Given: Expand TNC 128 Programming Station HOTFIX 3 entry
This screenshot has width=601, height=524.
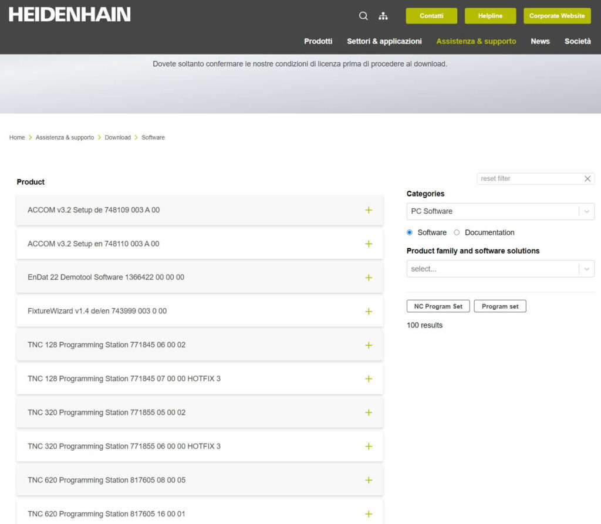Looking at the screenshot, I should (369, 379).
